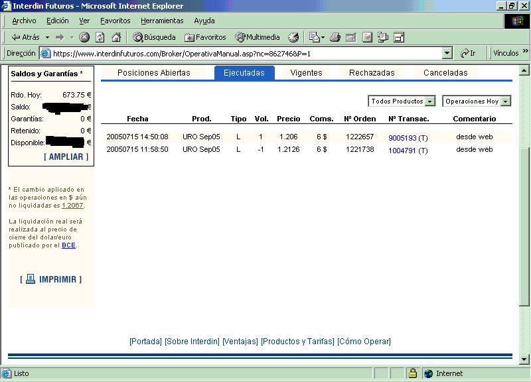This screenshot has height=382, width=531.
Task: Click the 673.75 € Rdo. Hoy value
Action: click(77, 95)
